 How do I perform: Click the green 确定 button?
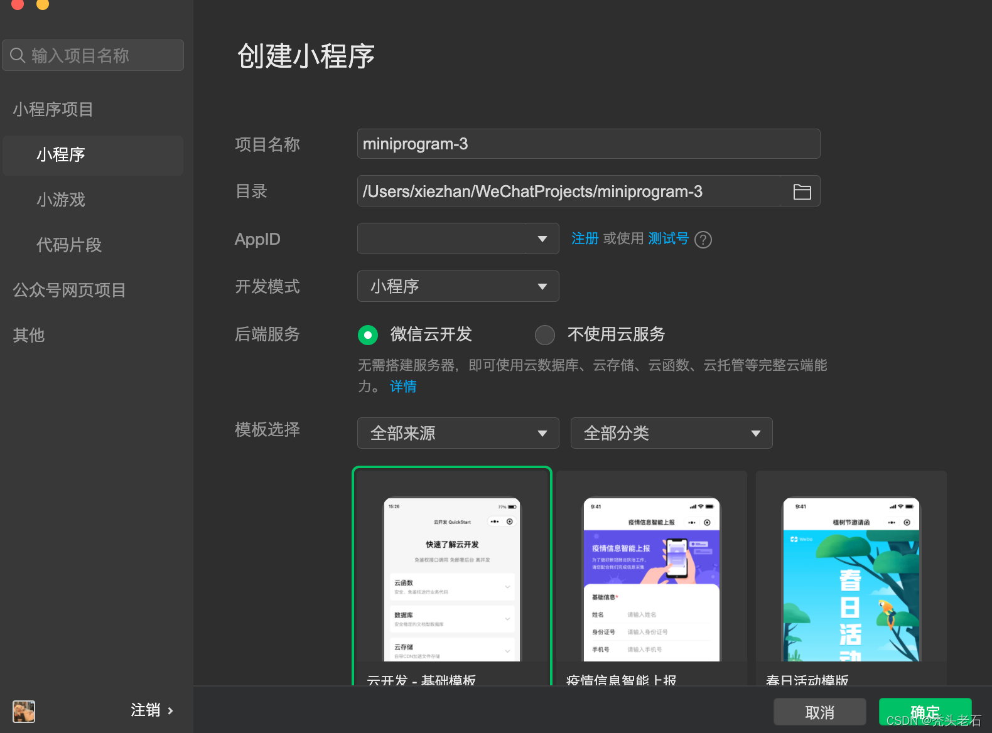925,712
